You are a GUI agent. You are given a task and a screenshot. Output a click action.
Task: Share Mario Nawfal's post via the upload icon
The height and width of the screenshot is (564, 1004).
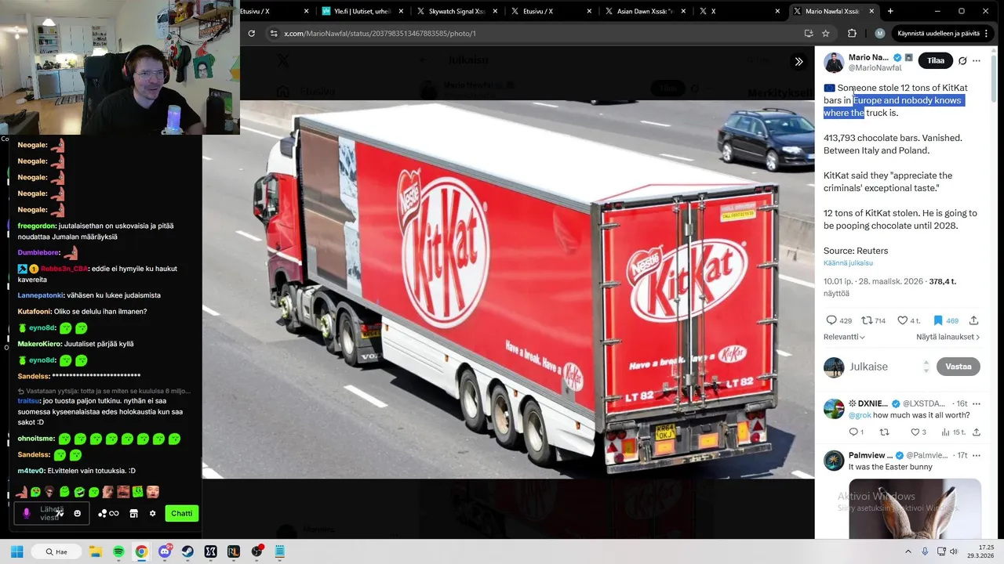pyautogui.click(x=973, y=320)
